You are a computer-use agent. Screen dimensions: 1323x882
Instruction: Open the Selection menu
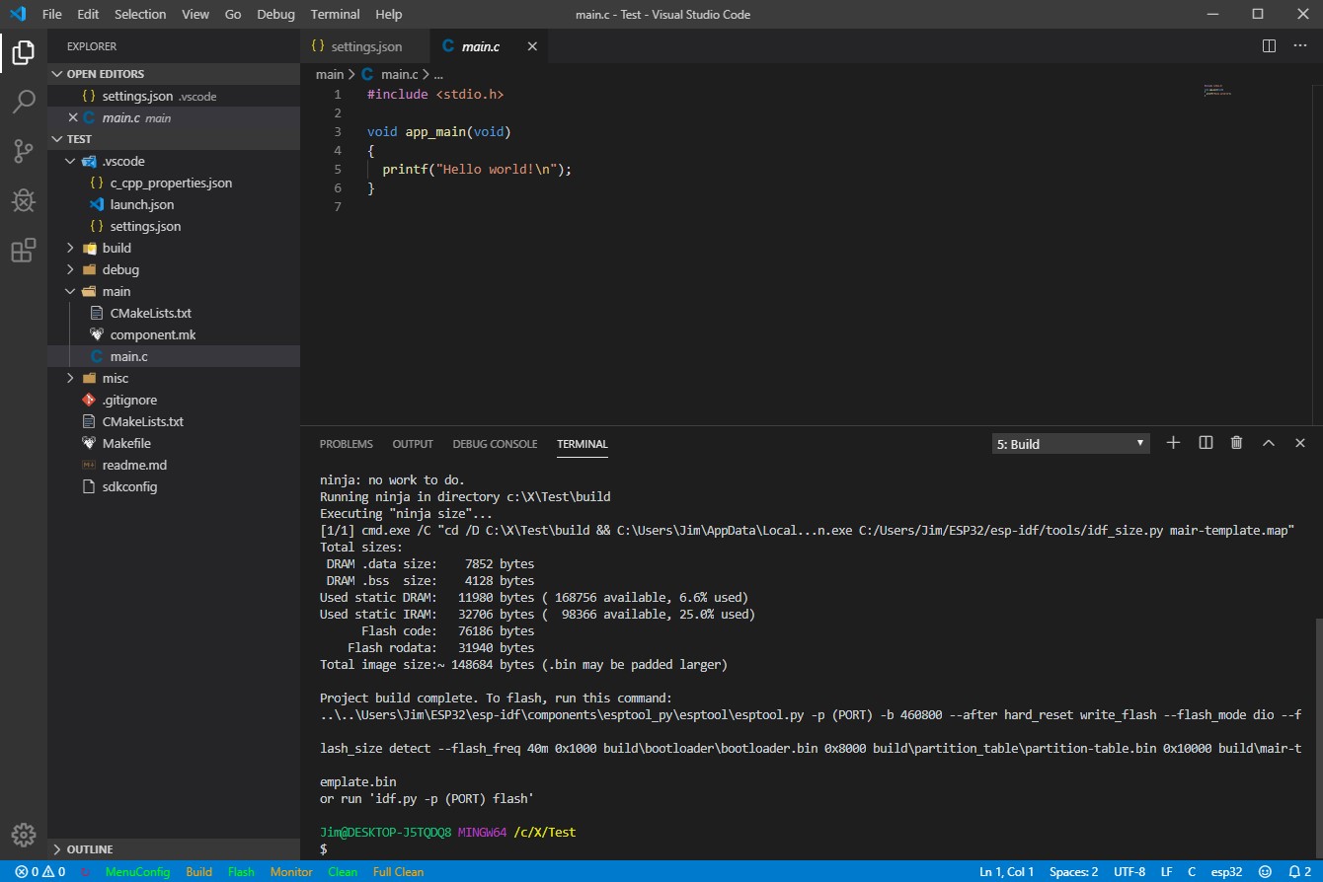point(140,14)
